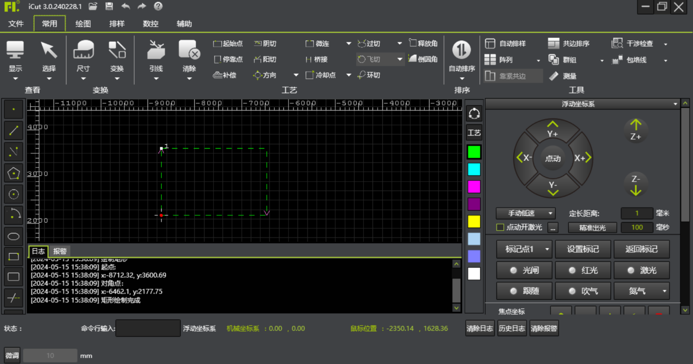Open a file using the title bar folder icon
Viewport: 693px width, 364px height.
pos(93,6)
